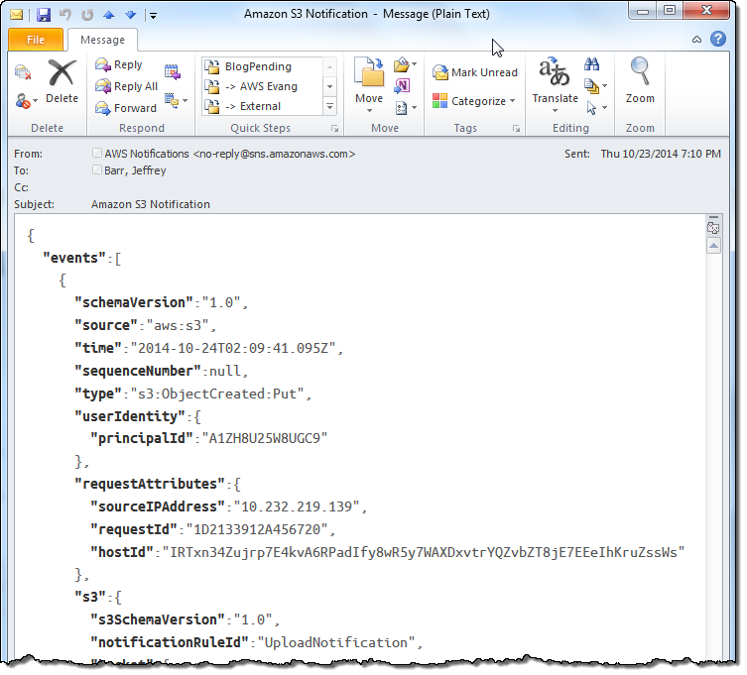Open the File tab
Screen dimensions: 747x675
point(36,40)
